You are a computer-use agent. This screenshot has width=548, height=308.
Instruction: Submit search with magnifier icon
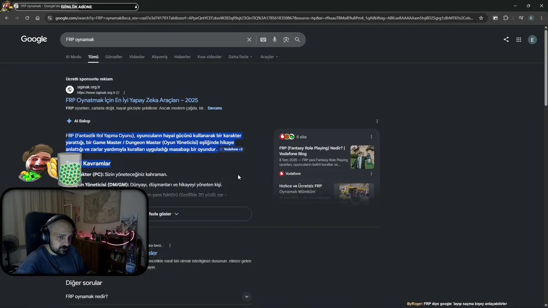(x=298, y=39)
